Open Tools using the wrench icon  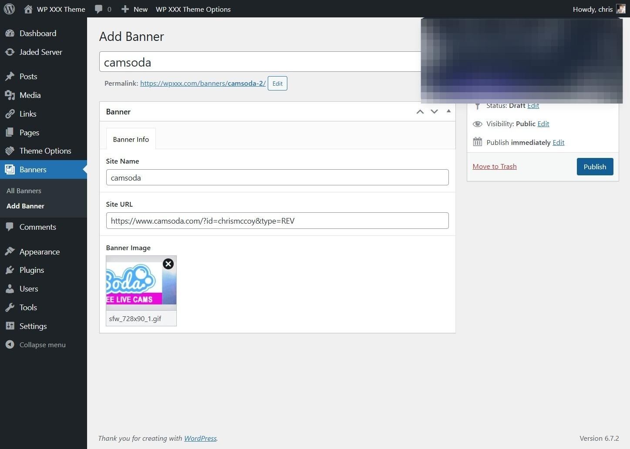[10, 307]
